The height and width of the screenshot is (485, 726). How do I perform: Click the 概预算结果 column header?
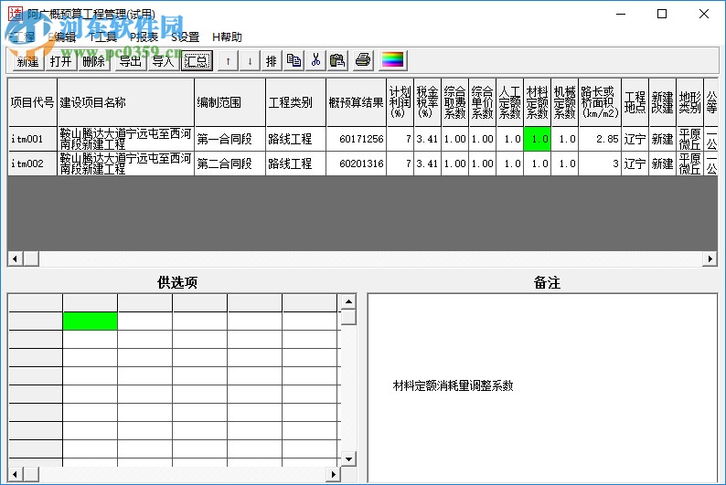pyautogui.click(x=356, y=102)
